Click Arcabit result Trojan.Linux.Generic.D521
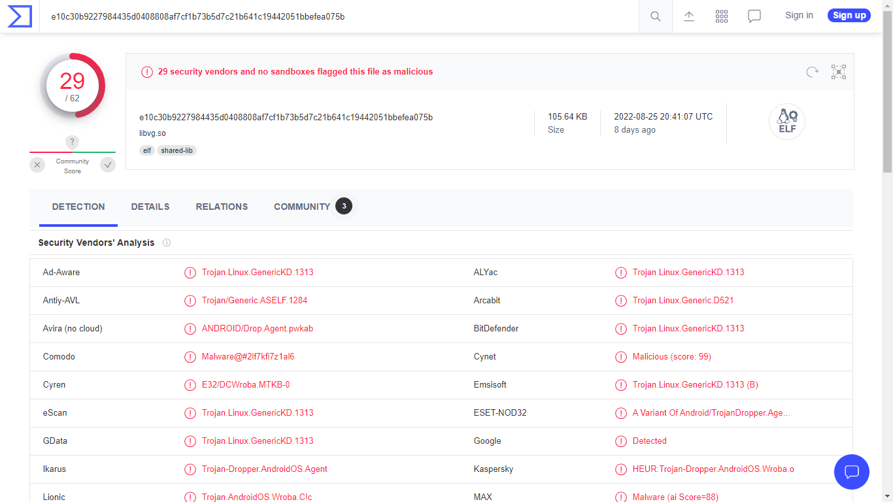This screenshot has height=502, width=893. click(683, 301)
